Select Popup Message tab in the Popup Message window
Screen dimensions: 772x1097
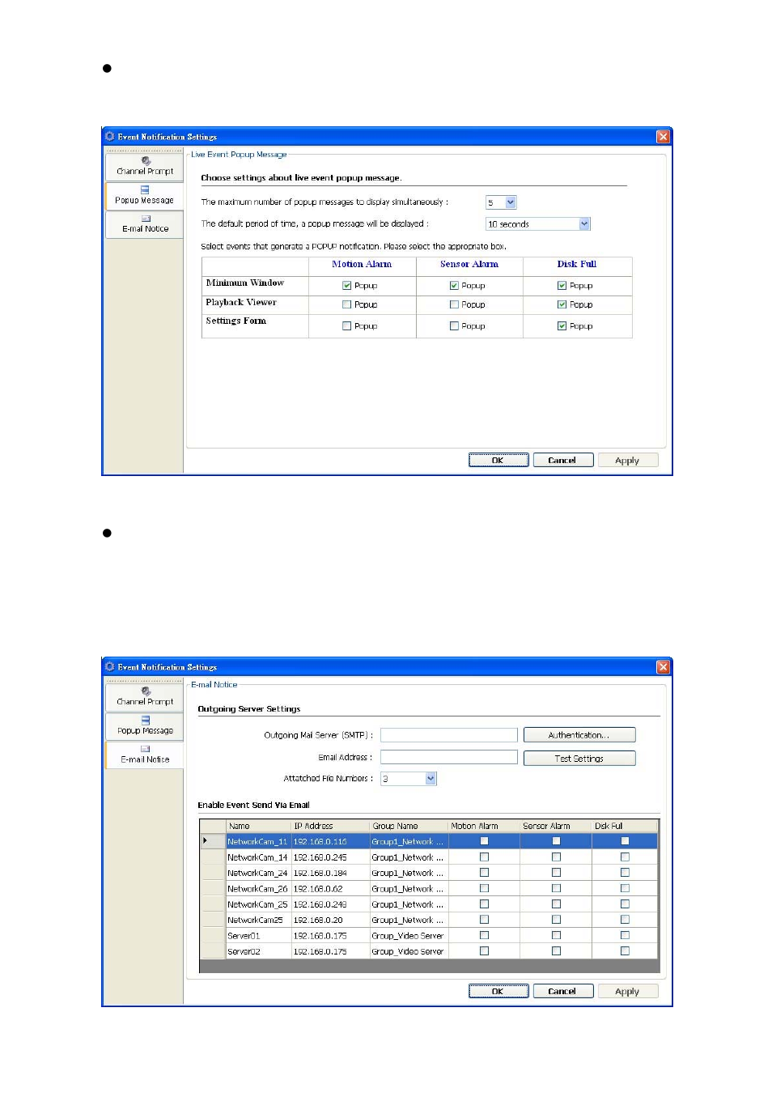(x=145, y=195)
